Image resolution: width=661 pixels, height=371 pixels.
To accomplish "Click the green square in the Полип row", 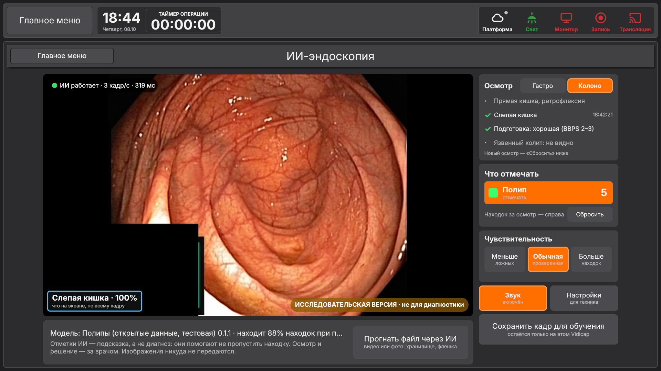I will 493,193.
